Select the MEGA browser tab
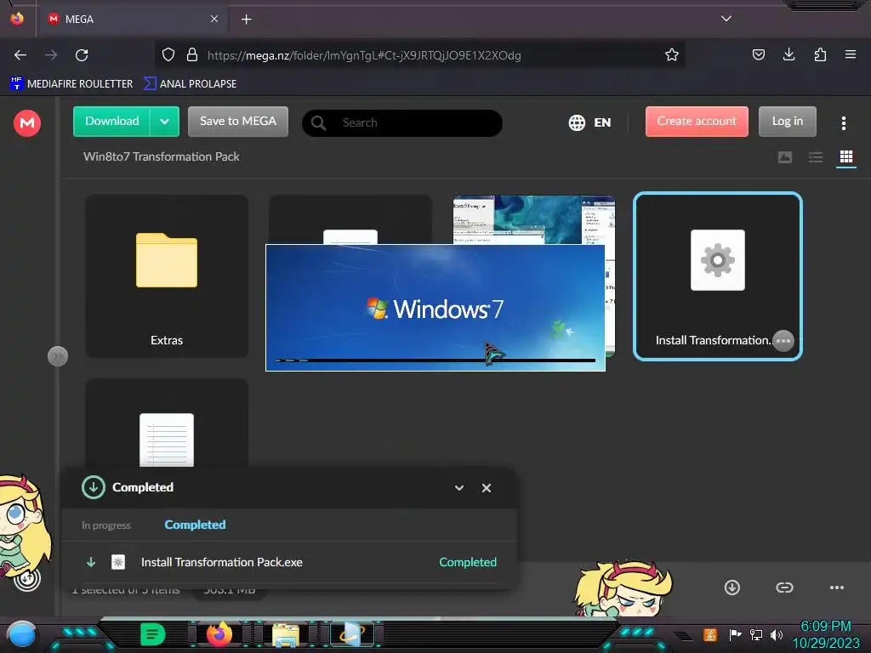871x653 pixels. point(132,19)
